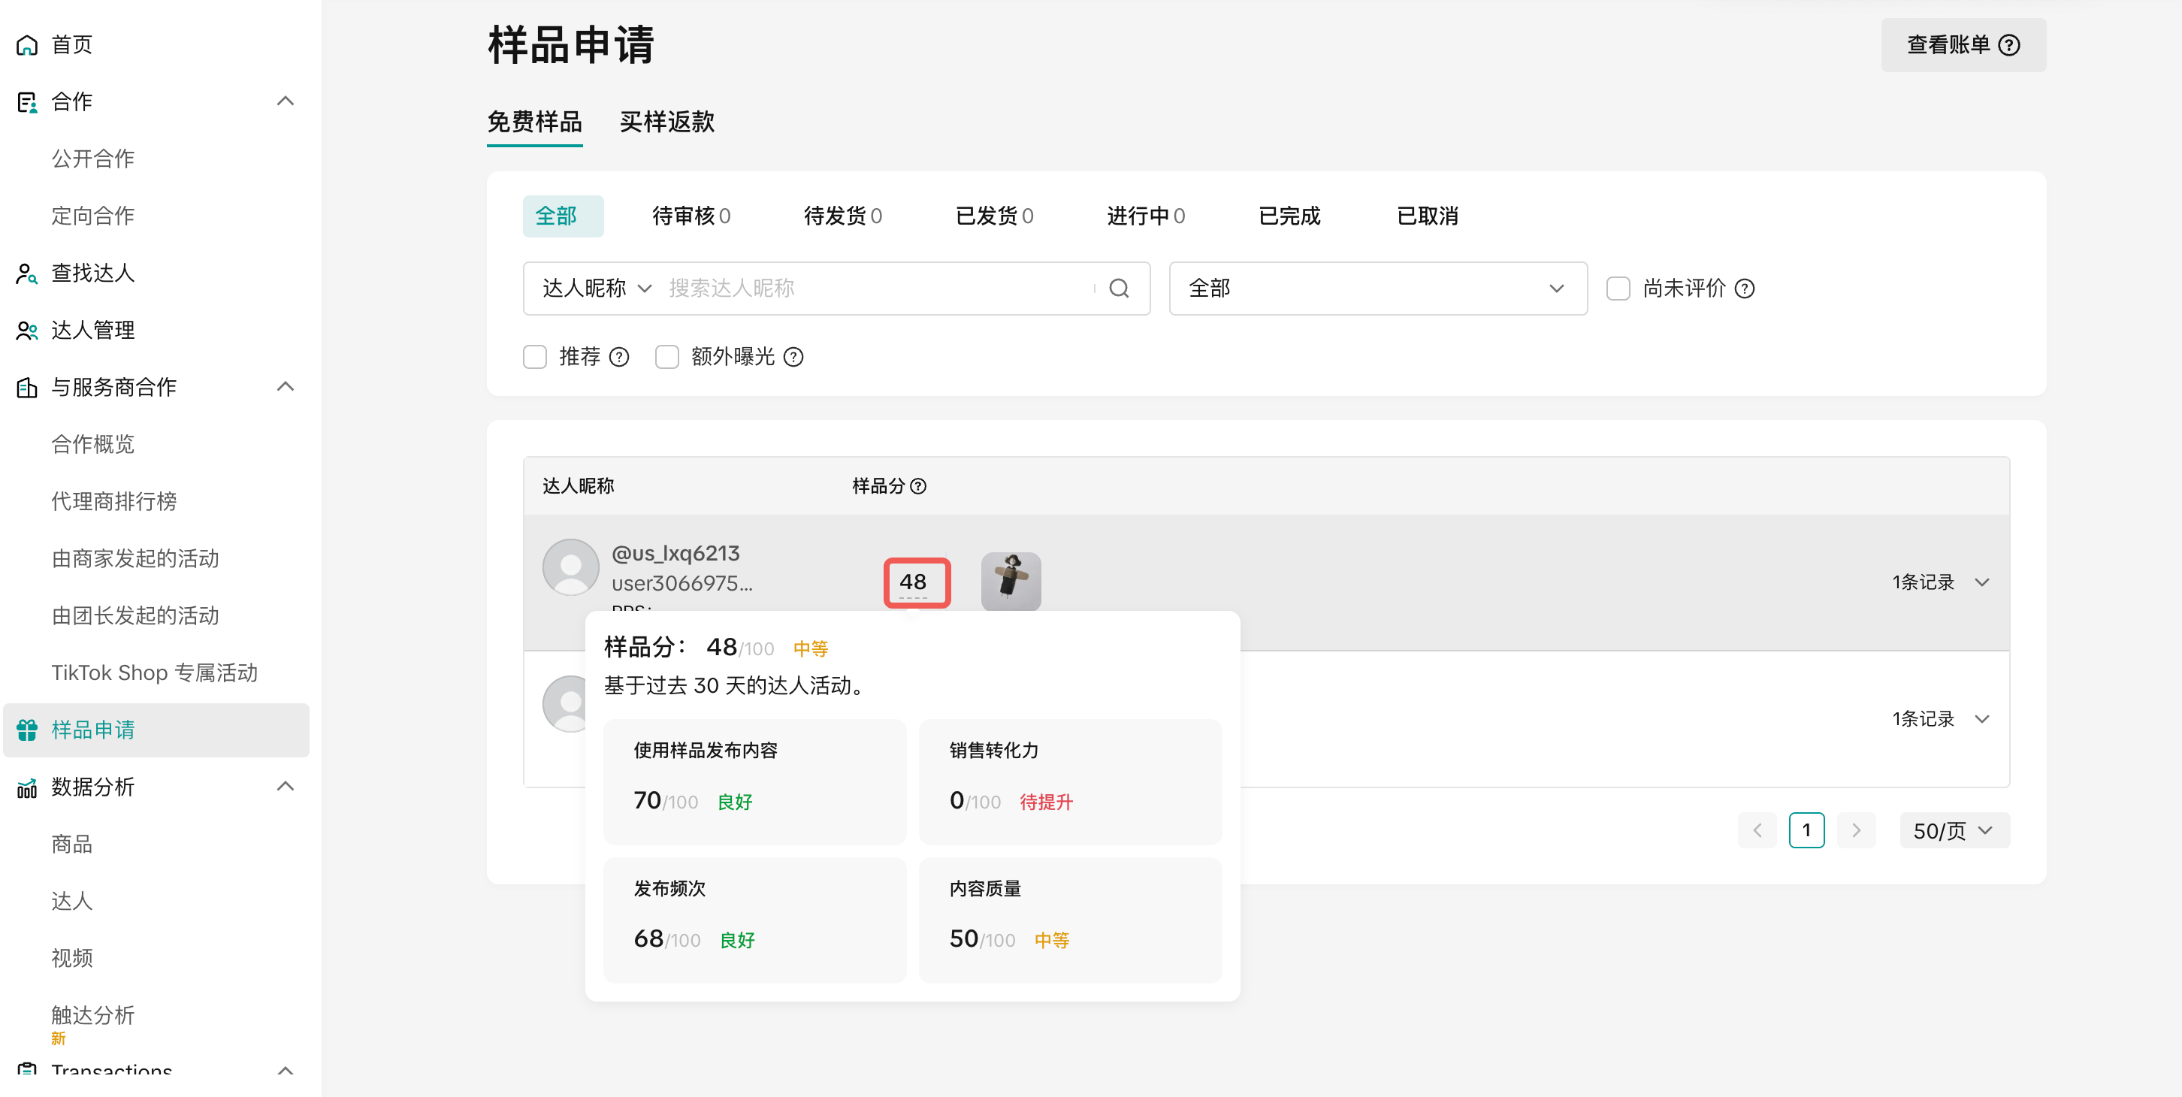
Task: Open the 50/页 page size dropdown
Action: click(1954, 831)
